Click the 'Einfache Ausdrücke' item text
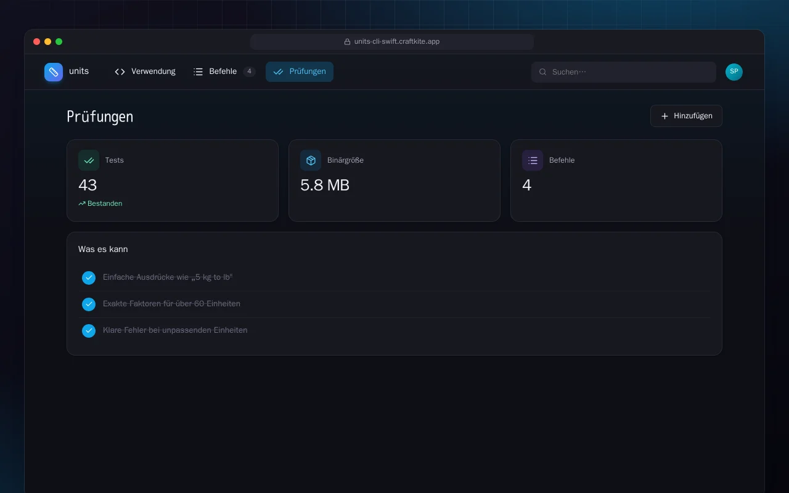Image resolution: width=789 pixels, height=493 pixels. point(168,277)
